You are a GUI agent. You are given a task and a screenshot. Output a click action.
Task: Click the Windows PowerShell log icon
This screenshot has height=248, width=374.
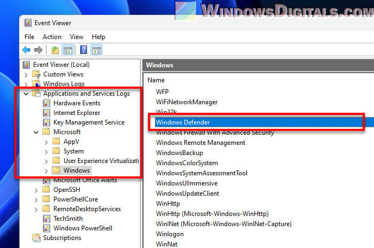coord(46,228)
